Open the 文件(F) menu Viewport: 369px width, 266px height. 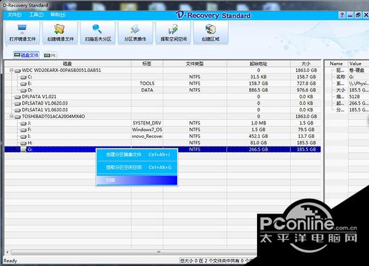point(14,15)
